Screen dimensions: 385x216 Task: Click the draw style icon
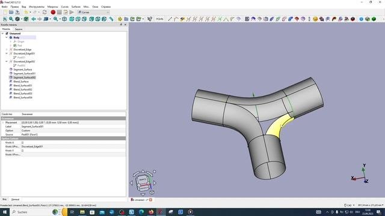[x=17, y=19]
